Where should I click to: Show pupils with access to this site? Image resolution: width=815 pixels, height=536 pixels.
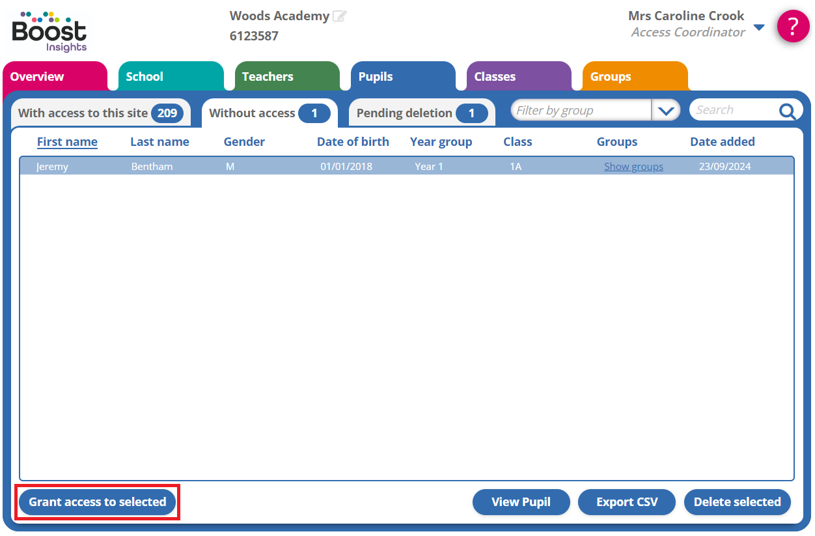[x=100, y=113]
